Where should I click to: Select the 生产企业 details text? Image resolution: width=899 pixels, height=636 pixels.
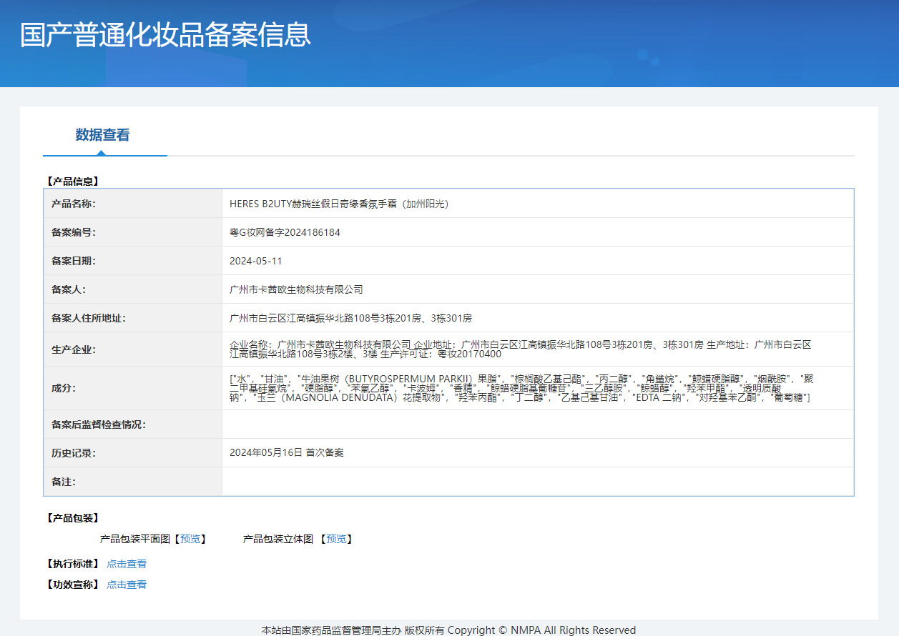(521, 349)
